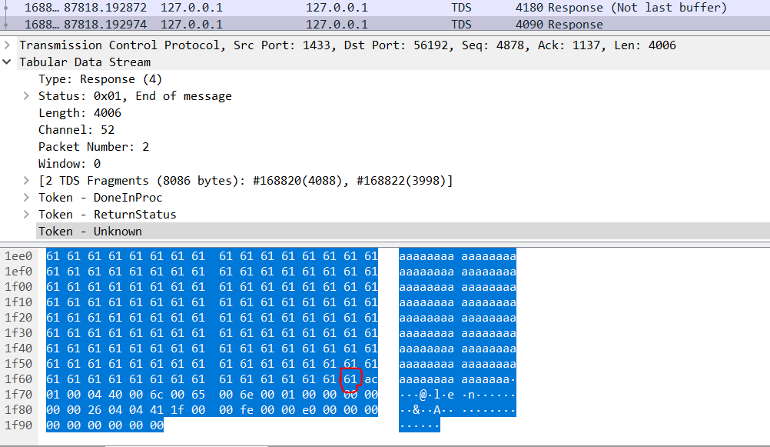This screenshot has height=447, width=770.
Task: Expand the Token - DoneInProc node
Action: 27,198
